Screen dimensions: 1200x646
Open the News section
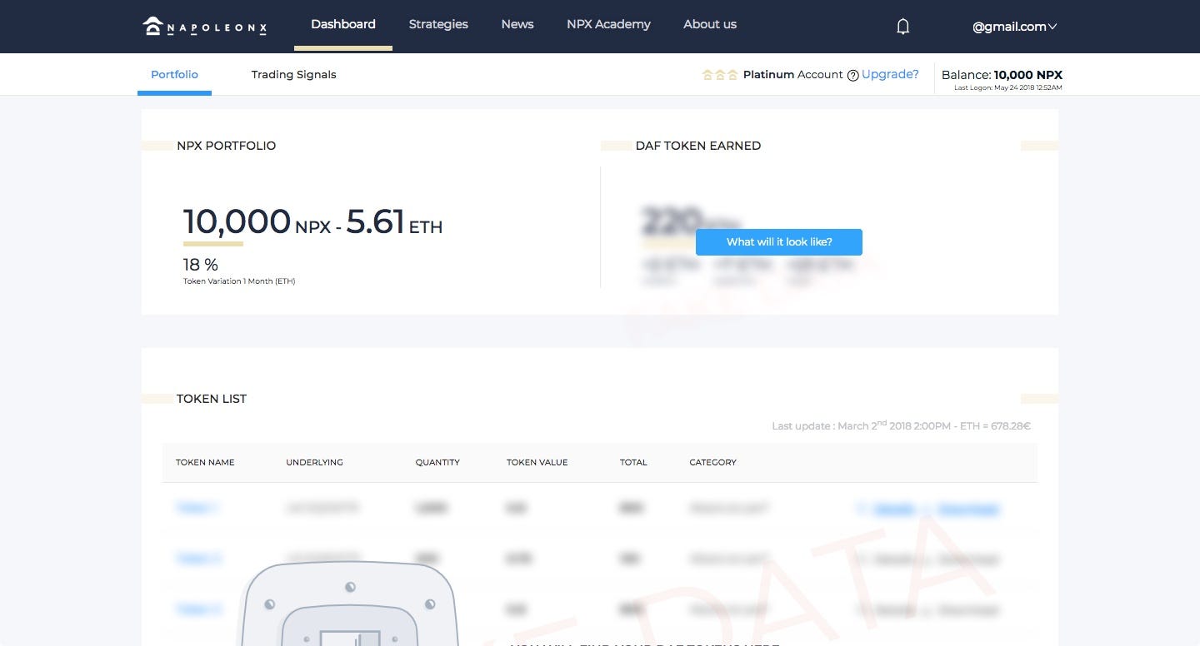pyautogui.click(x=517, y=24)
